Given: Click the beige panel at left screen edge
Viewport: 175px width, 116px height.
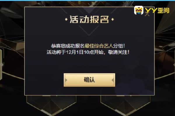Looking at the screenshot, I should [x=1, y=64].
